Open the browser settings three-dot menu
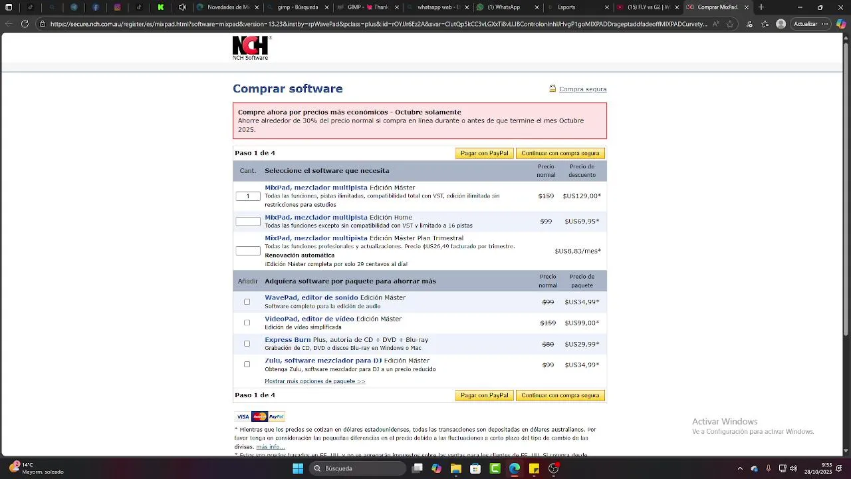Screen dimensions: 851x479 click(825, 24)
